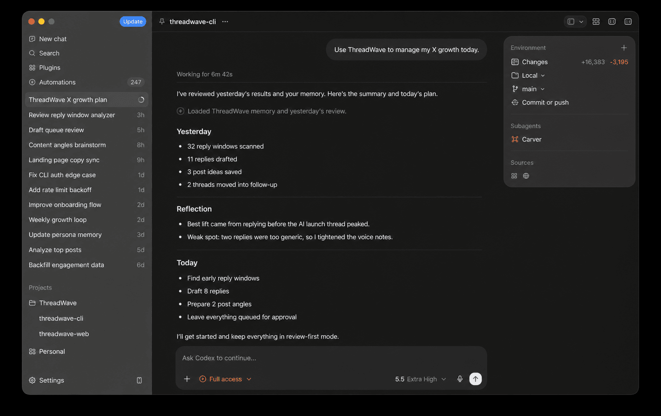
Task: Open Weekly growth loop chat
Action: 87,220
